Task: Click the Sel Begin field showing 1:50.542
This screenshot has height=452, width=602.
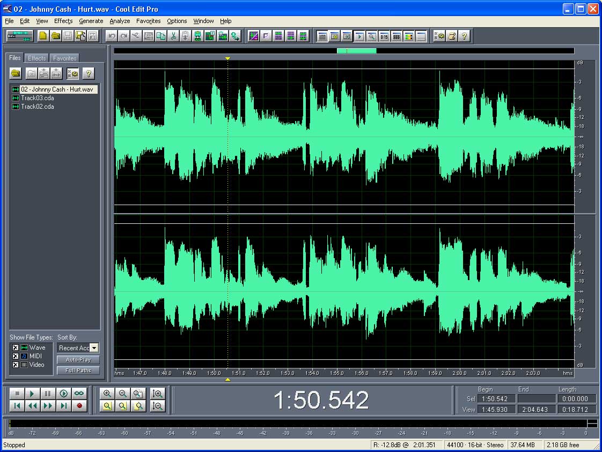Action: pyautogui.click(x=496, y=399)
